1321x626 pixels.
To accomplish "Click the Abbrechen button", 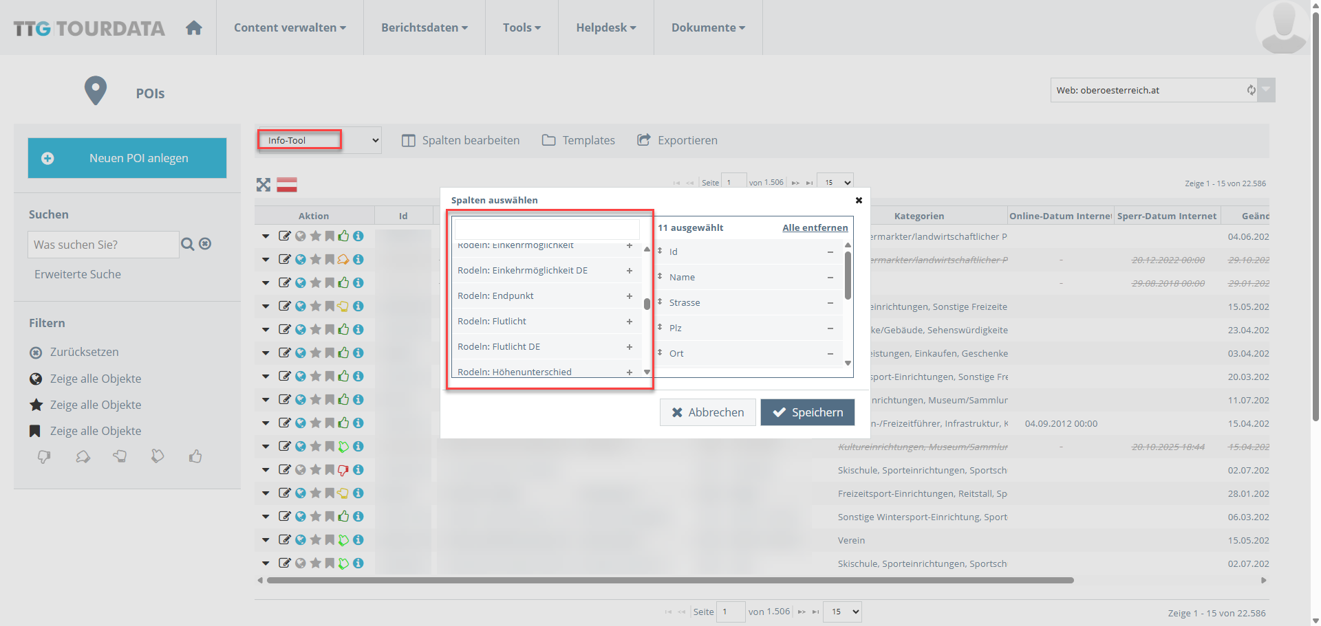I will point(708,412).
